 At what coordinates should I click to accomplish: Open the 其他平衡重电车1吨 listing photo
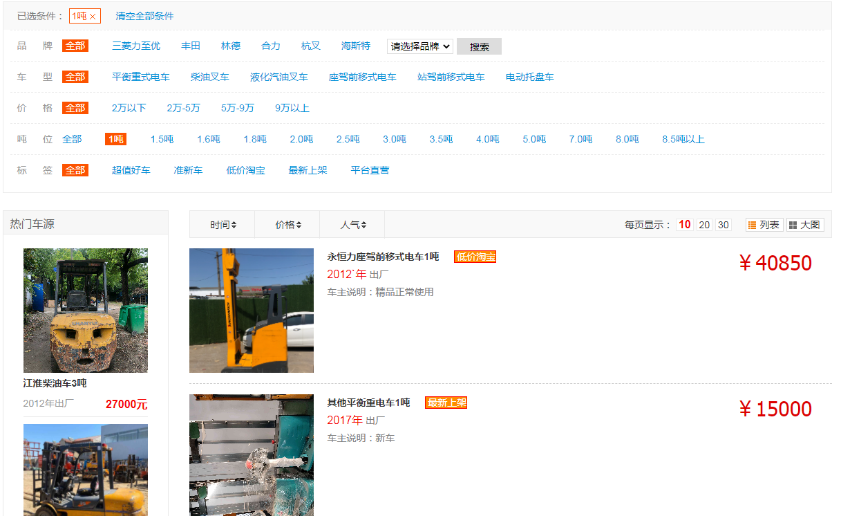click(x=252, y=455)
